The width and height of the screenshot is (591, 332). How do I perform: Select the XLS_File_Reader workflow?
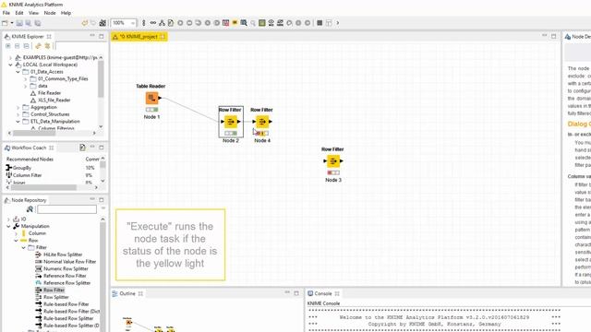point(54,101)
